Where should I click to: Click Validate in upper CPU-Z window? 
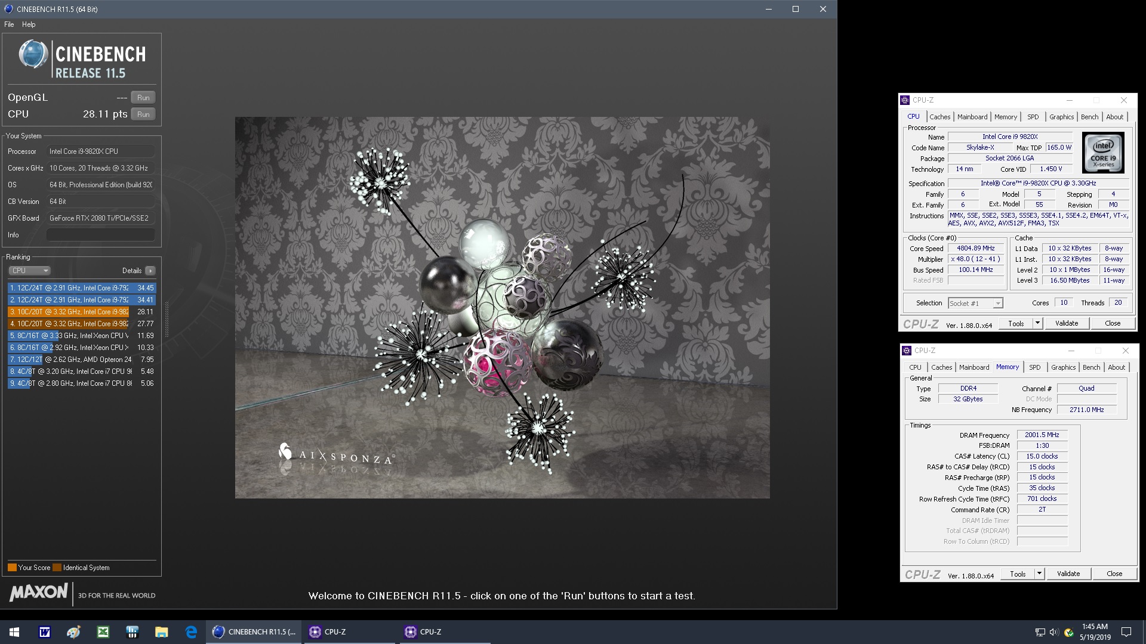(1066, 323)
